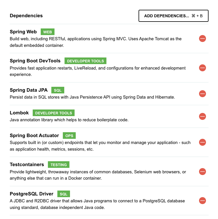Click the WEB tag badge

tap(48, 32)
